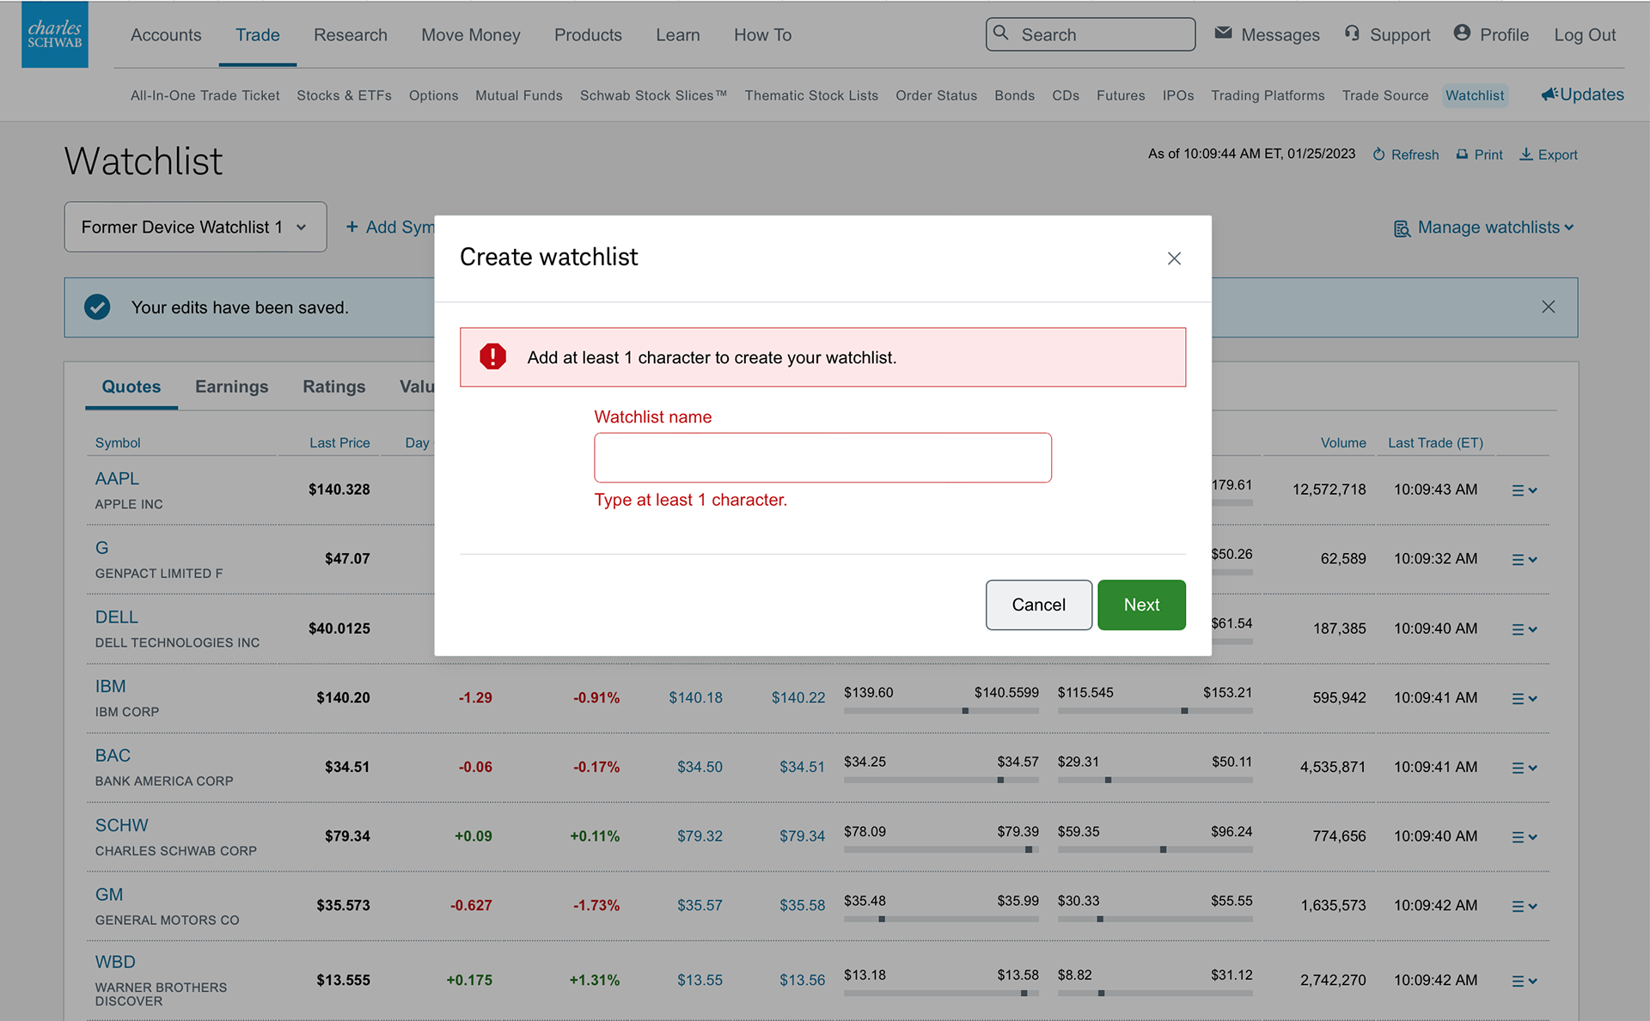Close the Create watchlist dialog
The width and height of the screenshot is (1650, 1021).
(1174, 258)
